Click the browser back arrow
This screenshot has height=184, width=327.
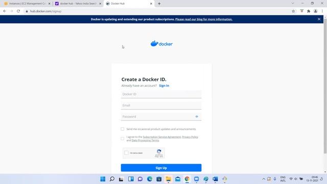coord(5,11)
